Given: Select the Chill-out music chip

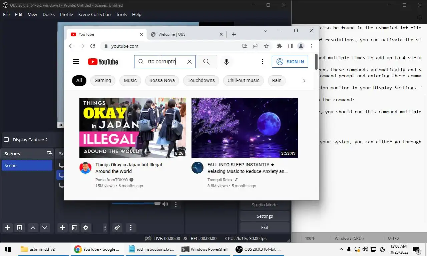Looking at the screenshot, I should click(x=244, y=80).
